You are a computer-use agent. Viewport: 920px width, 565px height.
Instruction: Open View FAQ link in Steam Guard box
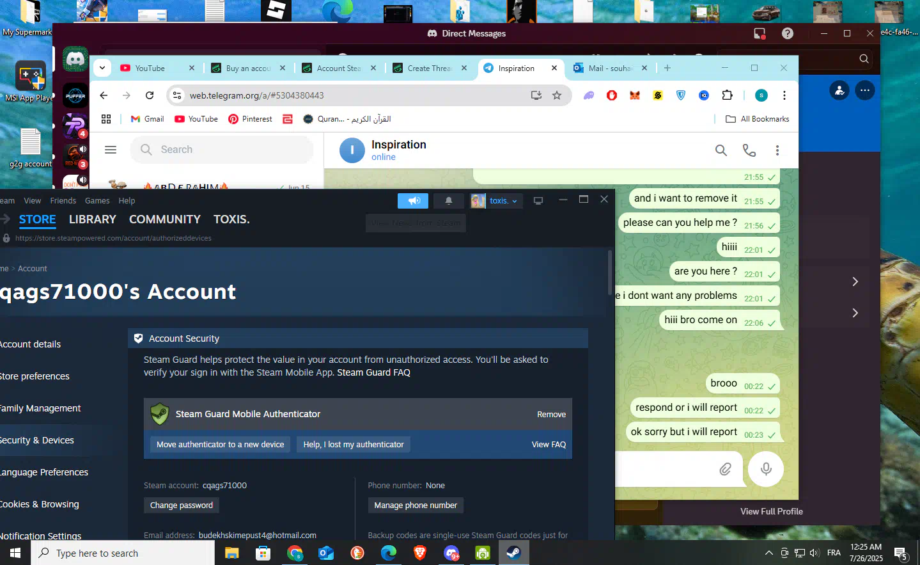549,445
